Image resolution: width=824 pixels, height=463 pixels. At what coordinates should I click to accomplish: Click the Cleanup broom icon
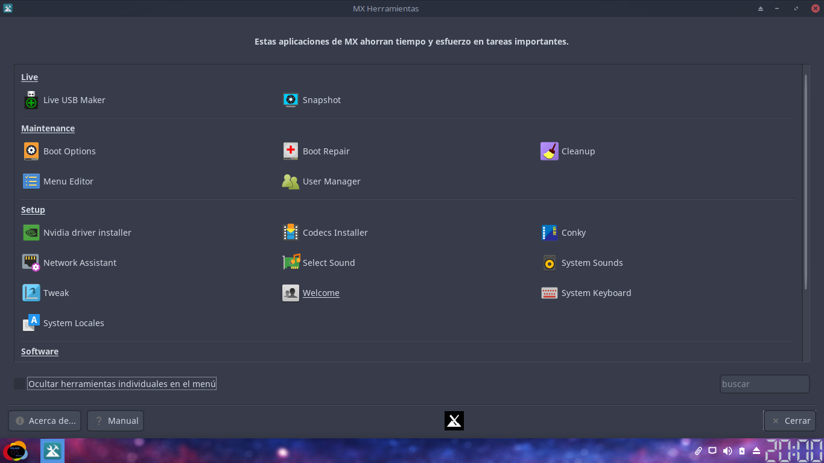[549, 151]
